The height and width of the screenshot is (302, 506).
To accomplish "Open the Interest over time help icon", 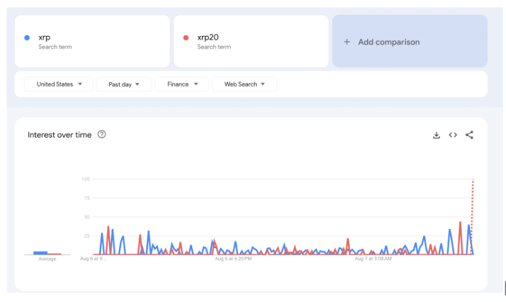I will (102, 134).
